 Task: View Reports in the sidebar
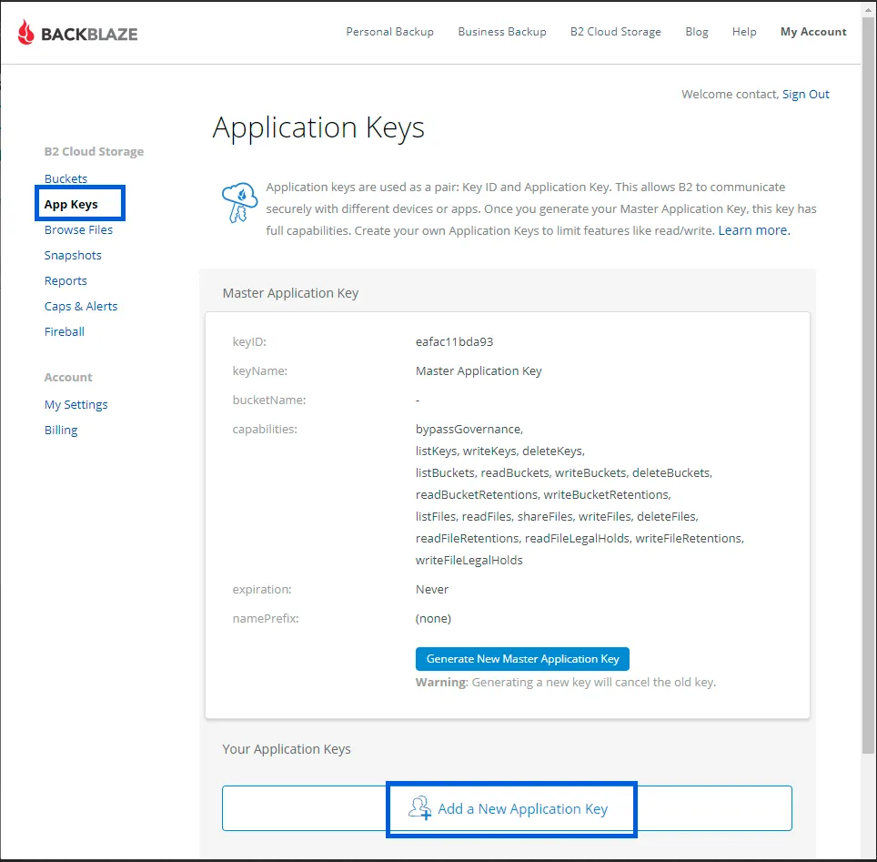[66, 281]
